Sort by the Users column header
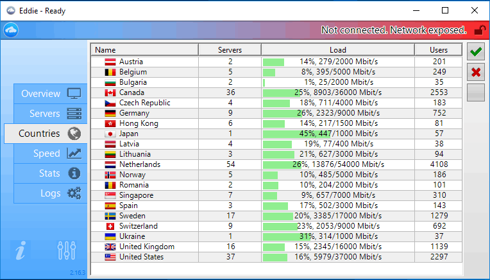Viewport: 490px width, 280px height. 439,50
